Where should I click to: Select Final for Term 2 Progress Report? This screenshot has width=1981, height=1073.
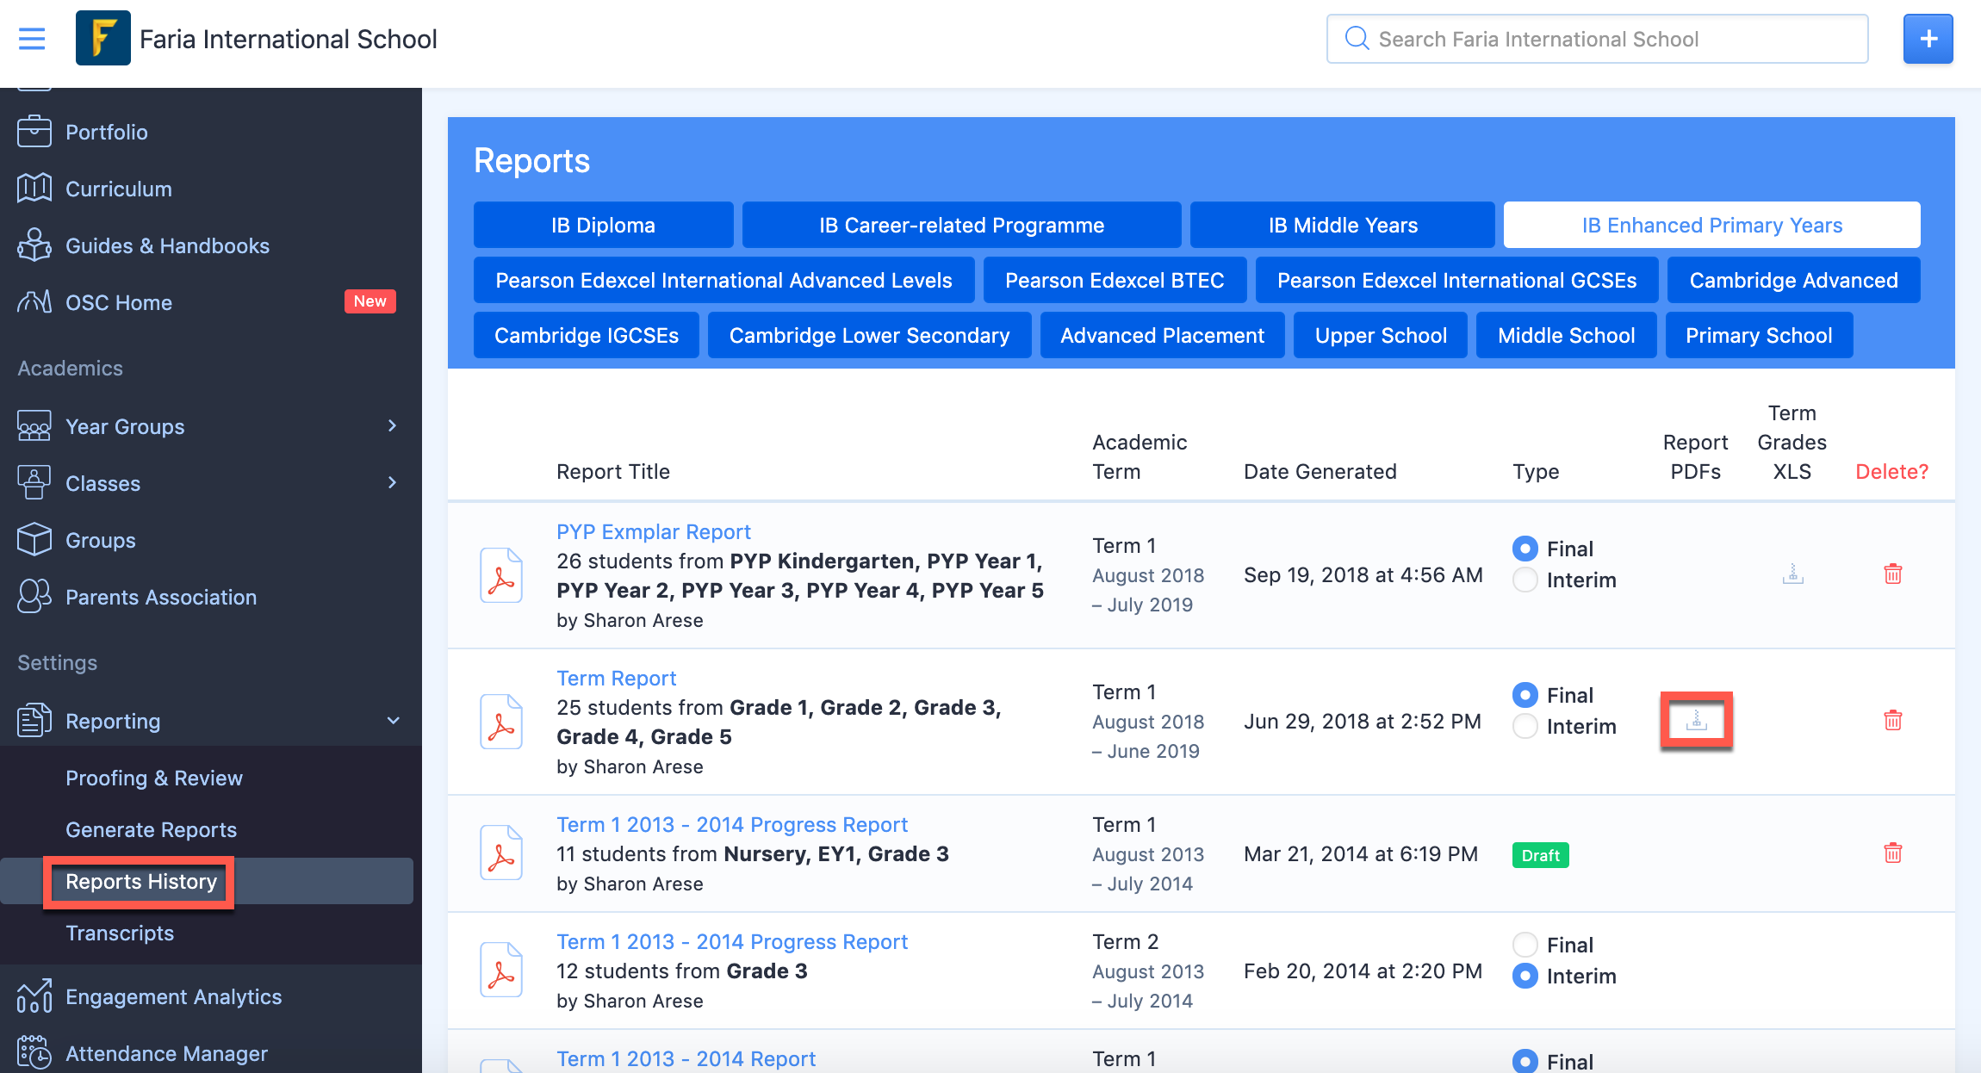click(x=1525, y=945)
